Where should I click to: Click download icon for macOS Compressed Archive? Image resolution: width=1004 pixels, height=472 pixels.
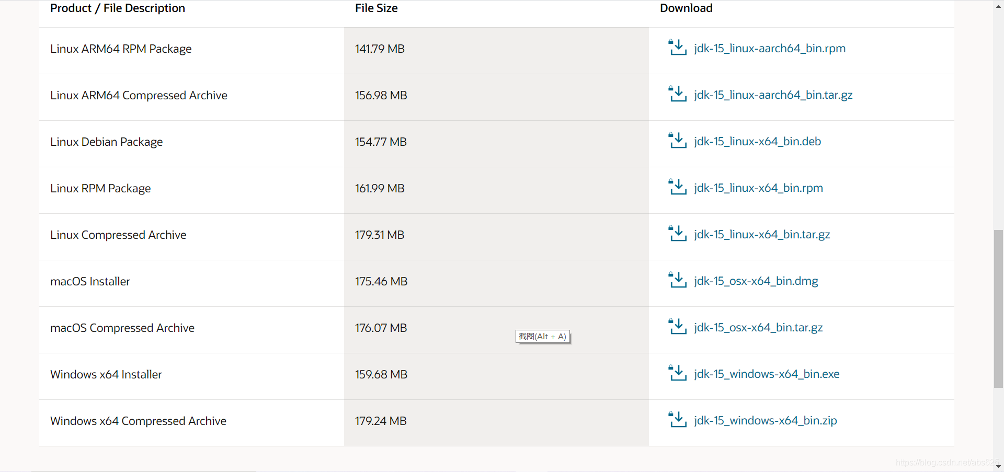tap(677, 327)
